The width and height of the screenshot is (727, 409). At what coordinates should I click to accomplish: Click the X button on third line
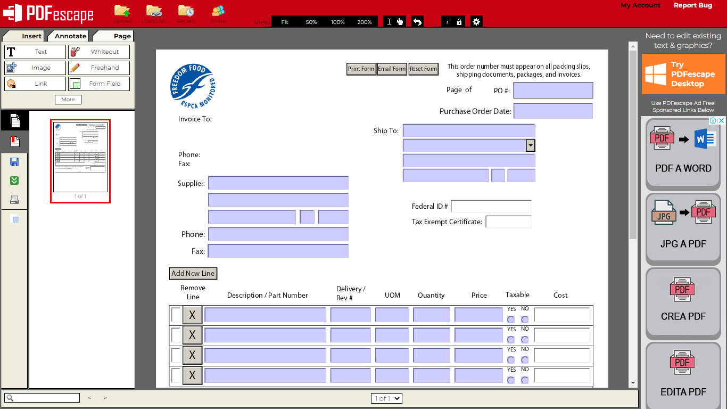coord(192,355)
